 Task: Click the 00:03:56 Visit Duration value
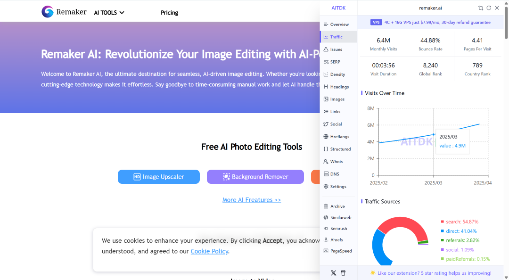pyautogui.click(x=383, y=66)
